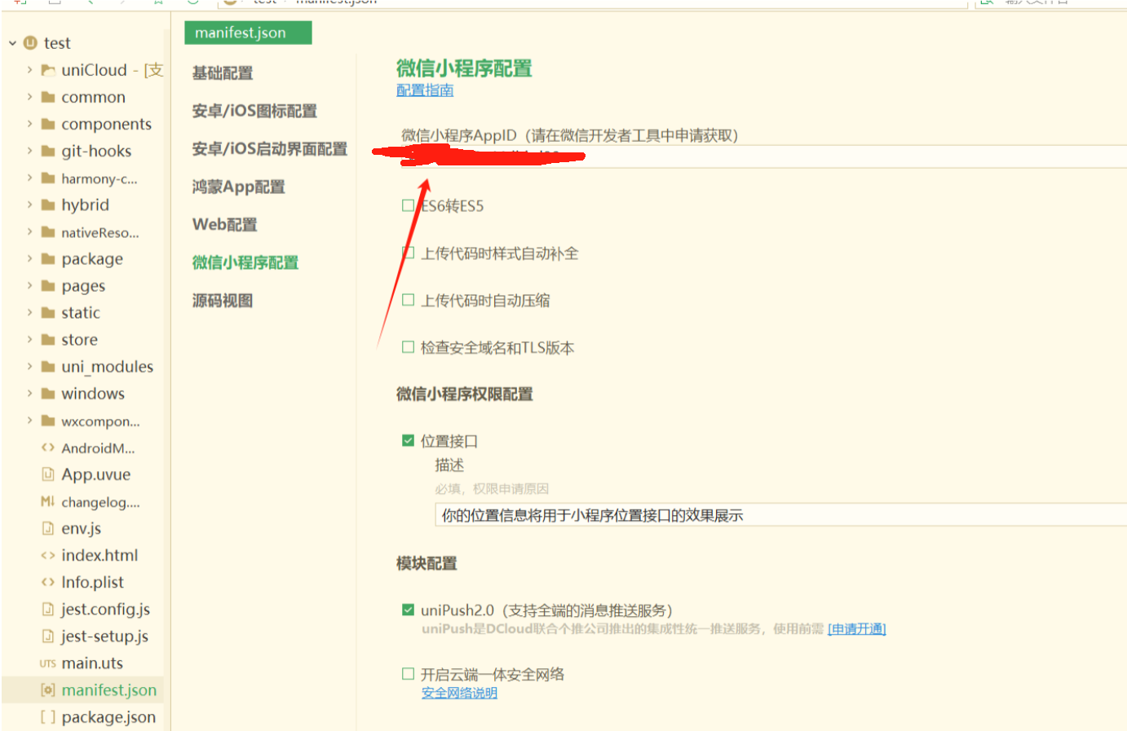Select the manifest.json editor tab
1127x731 pixels.
pyautogui.click(x=248, y=33)
